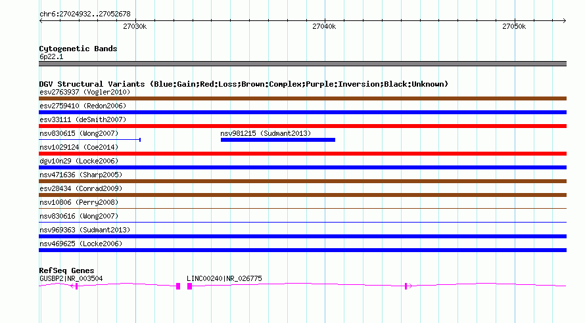
Task: Click the nsv469625 (Locke2006) label
Action: pos(81,244)
